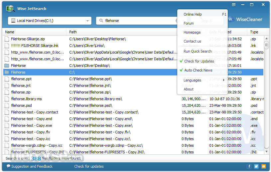Click file icon of FileHorse-Slikanje.zip
271x172 pixels.
coord(7,39)
